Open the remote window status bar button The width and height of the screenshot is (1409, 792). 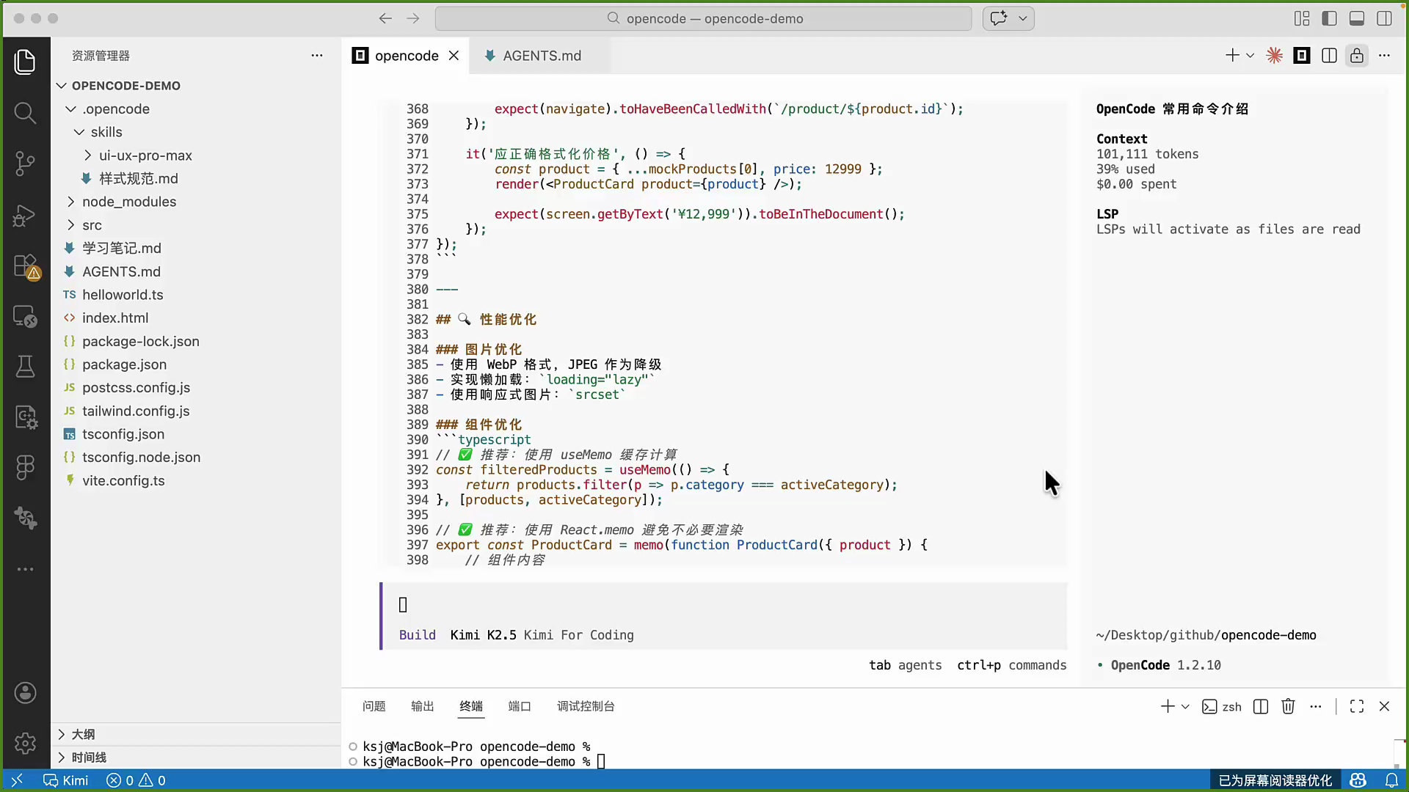[17, 780]
